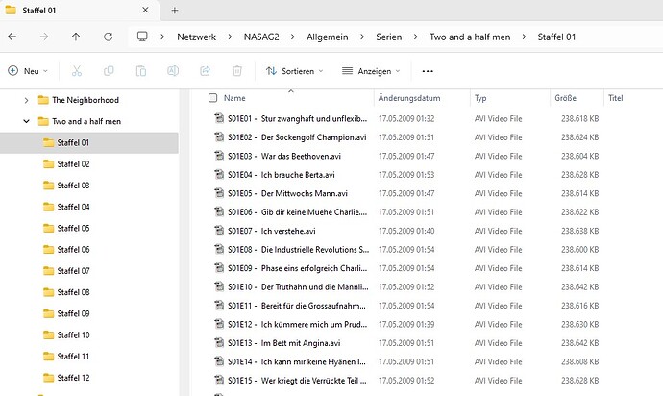Click the Titel column header
Screen dimensions: 663x396
[615, 98]
